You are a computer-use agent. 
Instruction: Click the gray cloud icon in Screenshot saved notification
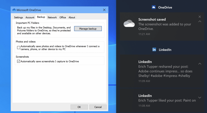click(129, 23)
